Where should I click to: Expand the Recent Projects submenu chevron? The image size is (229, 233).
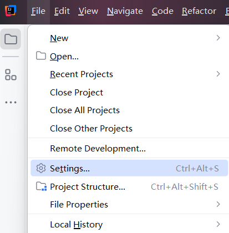click(218, 74)
